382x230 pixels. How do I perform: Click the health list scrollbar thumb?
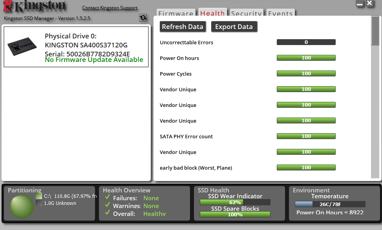tap(375, 31)
